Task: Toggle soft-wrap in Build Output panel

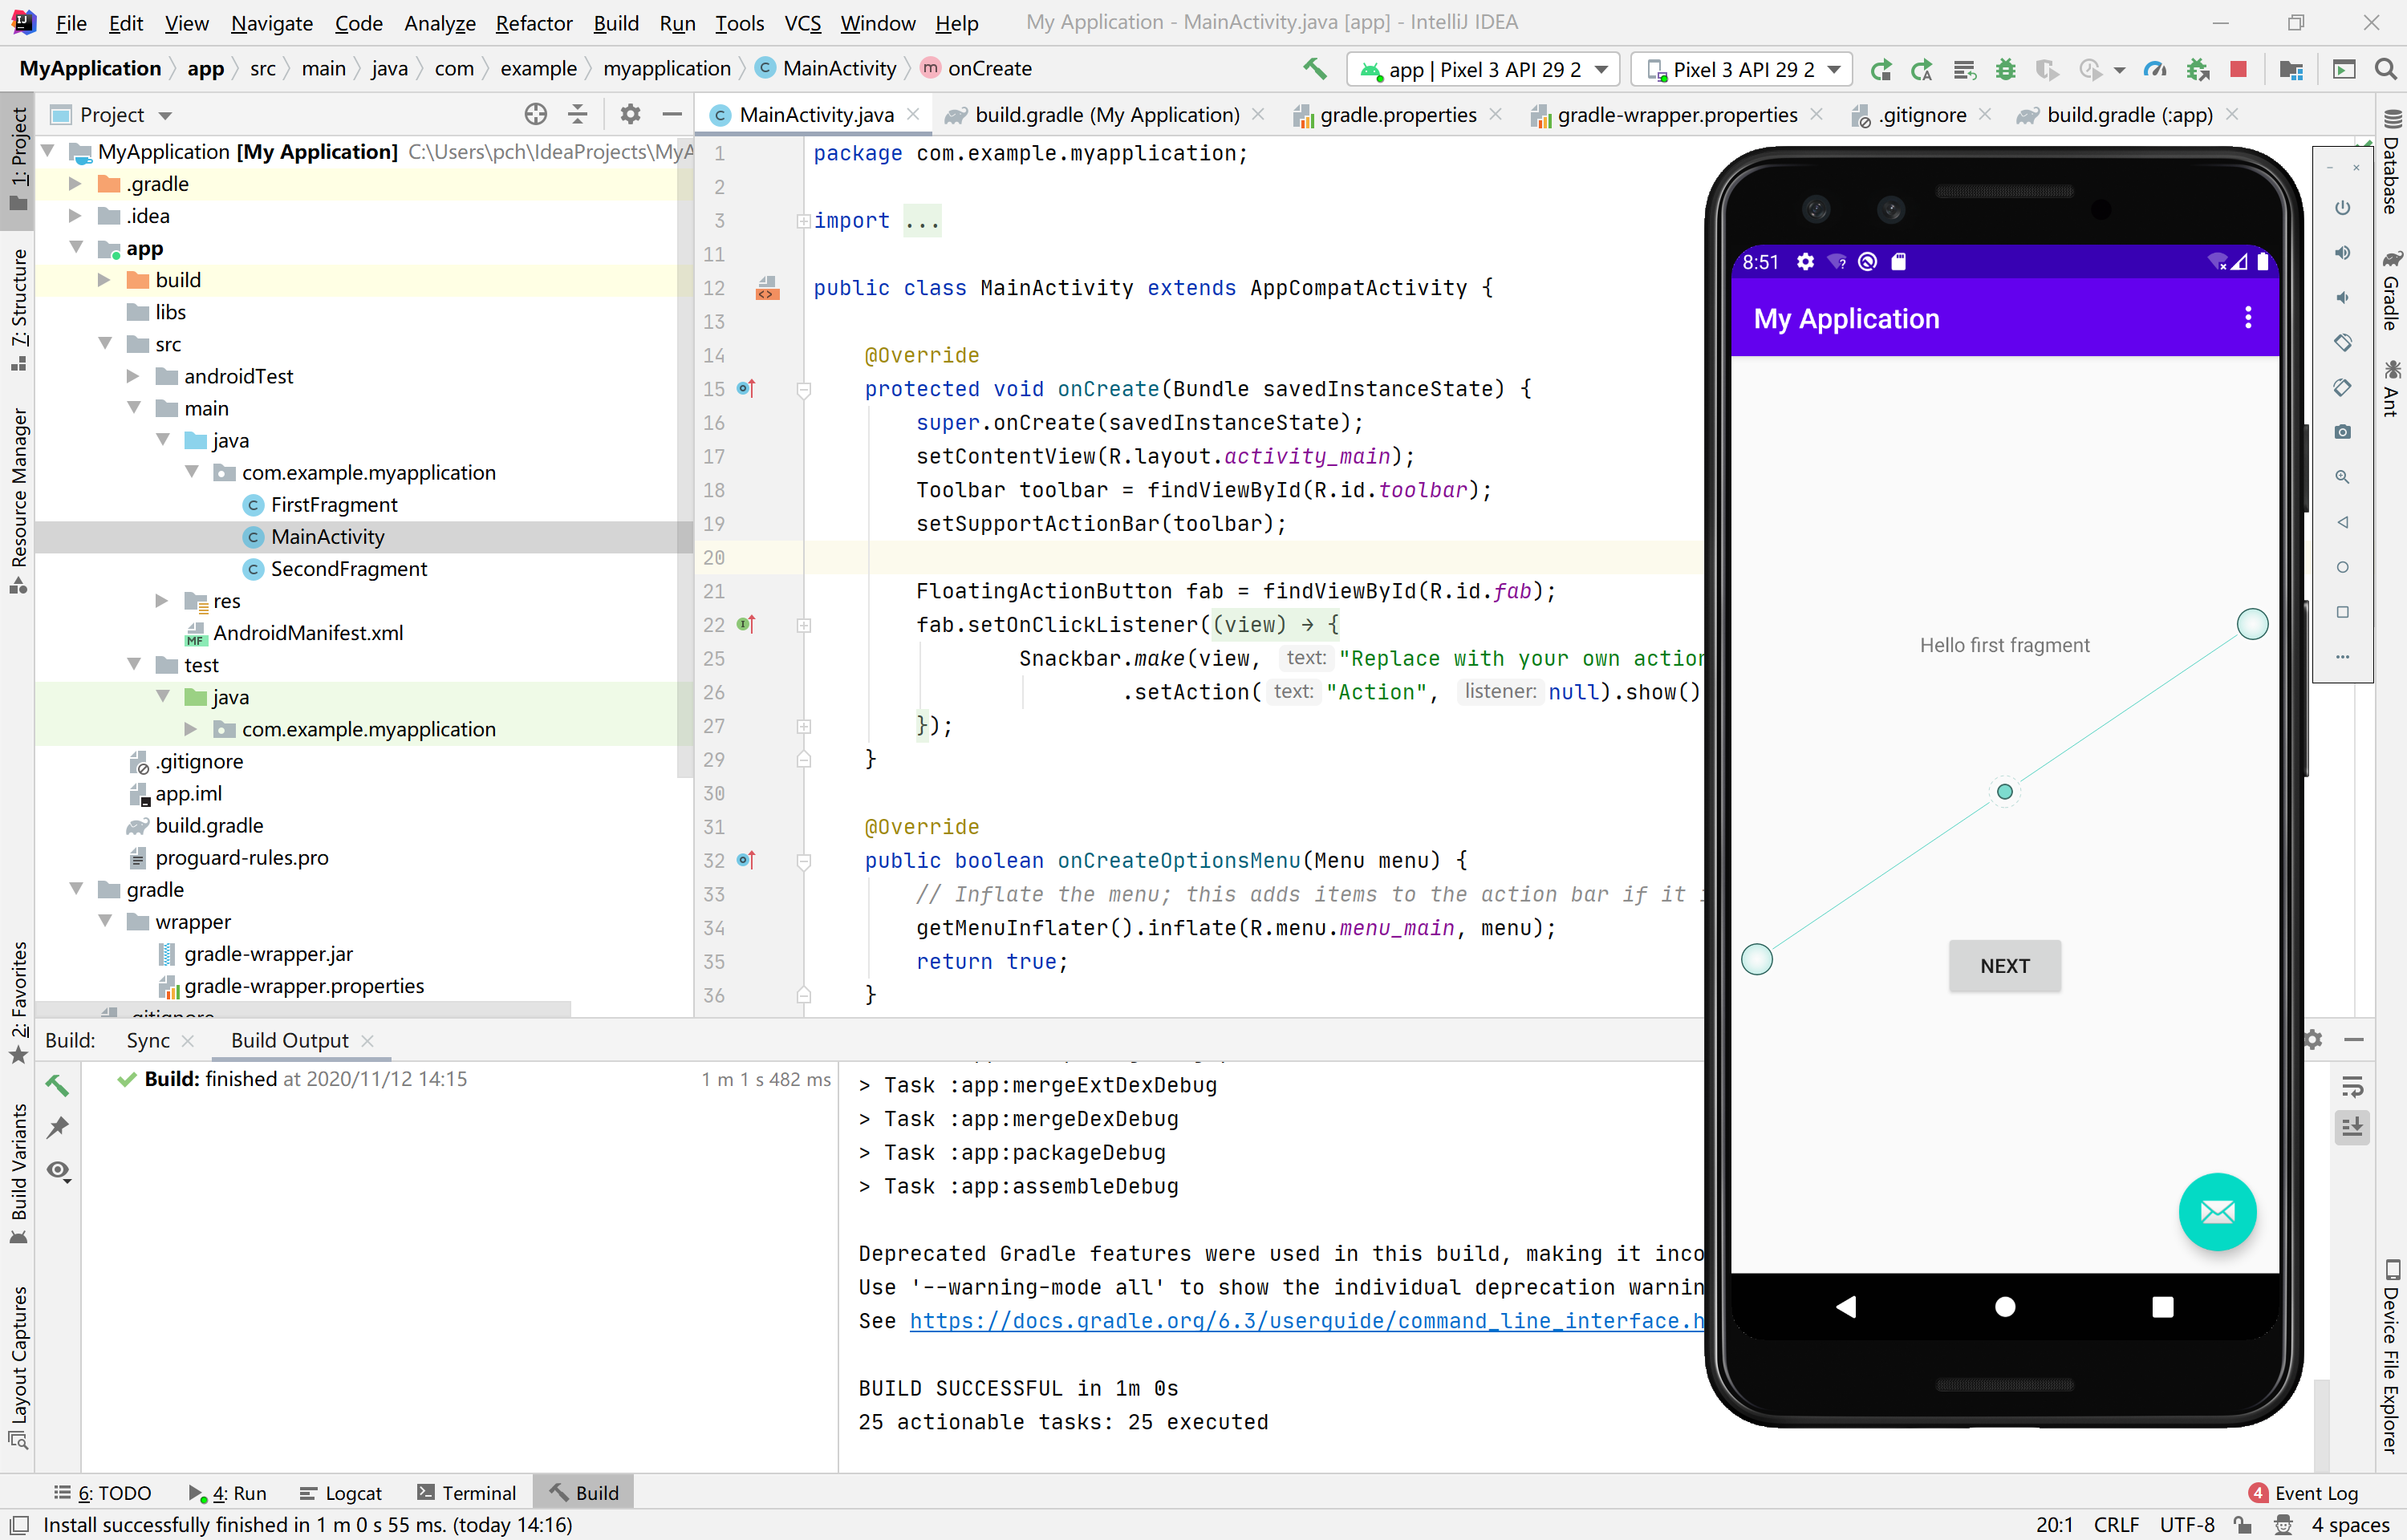Action: point(2352,1087)
